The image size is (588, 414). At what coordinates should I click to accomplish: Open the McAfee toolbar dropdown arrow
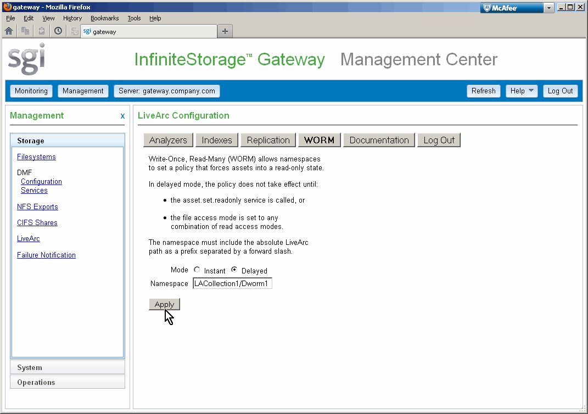(x=549, y=8)
